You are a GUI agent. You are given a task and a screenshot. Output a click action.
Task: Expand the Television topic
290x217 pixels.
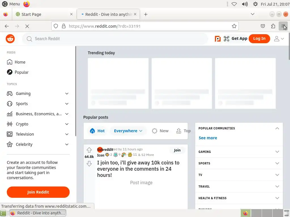[67, 134]
